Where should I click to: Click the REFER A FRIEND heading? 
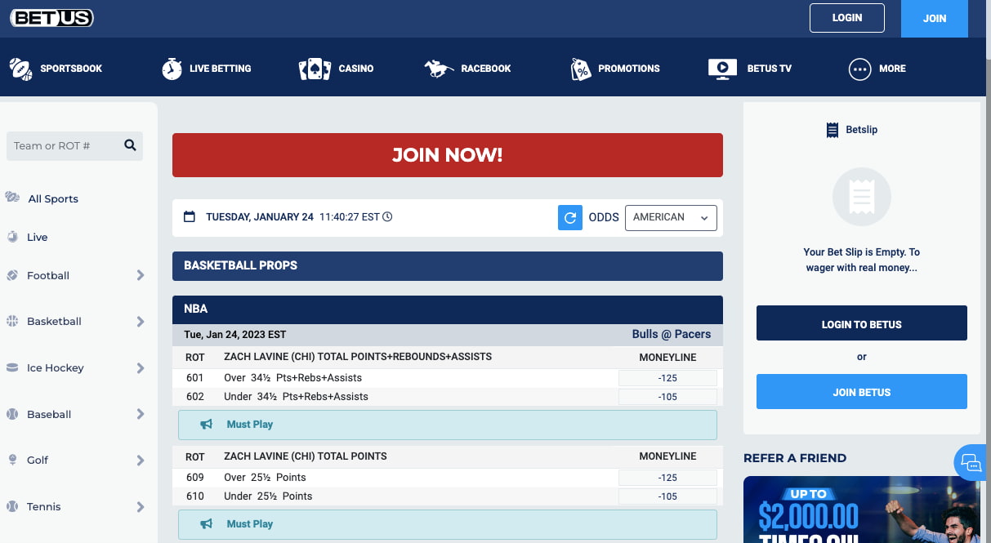pos(795,458)
